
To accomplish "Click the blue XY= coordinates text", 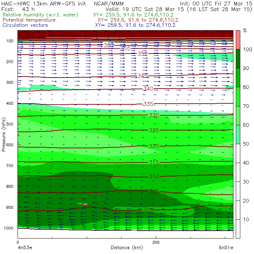I will pyautogui.click(x=135, y=25).
